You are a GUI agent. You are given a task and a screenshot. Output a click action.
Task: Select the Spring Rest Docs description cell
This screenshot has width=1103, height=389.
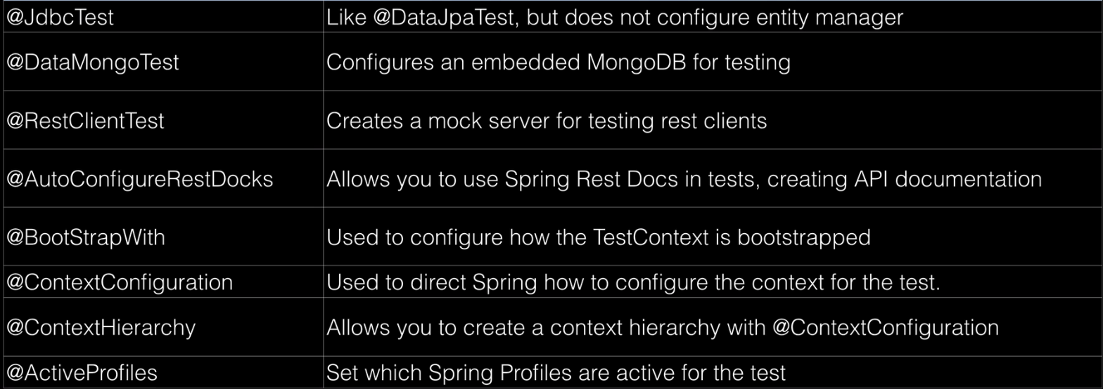(711, 178)
